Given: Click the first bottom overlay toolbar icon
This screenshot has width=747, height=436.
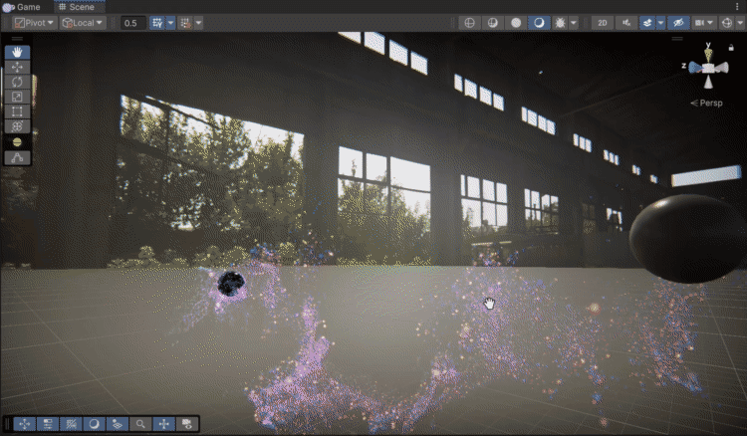Looking at the screenshot, I should coord(25,424).
